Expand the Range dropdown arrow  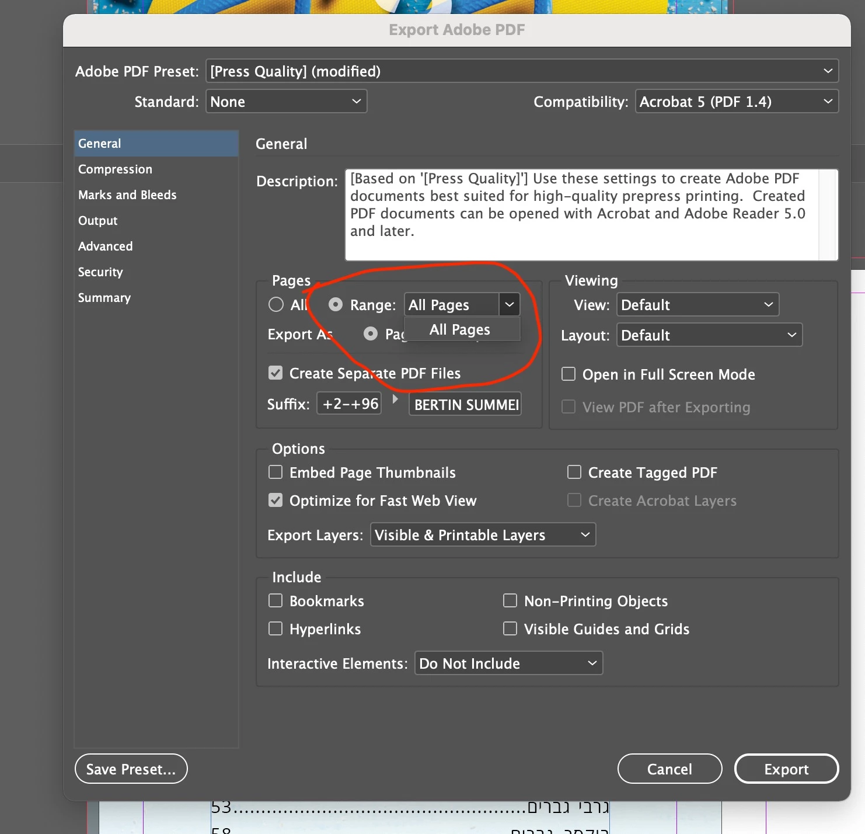click(x=510, y=305)
